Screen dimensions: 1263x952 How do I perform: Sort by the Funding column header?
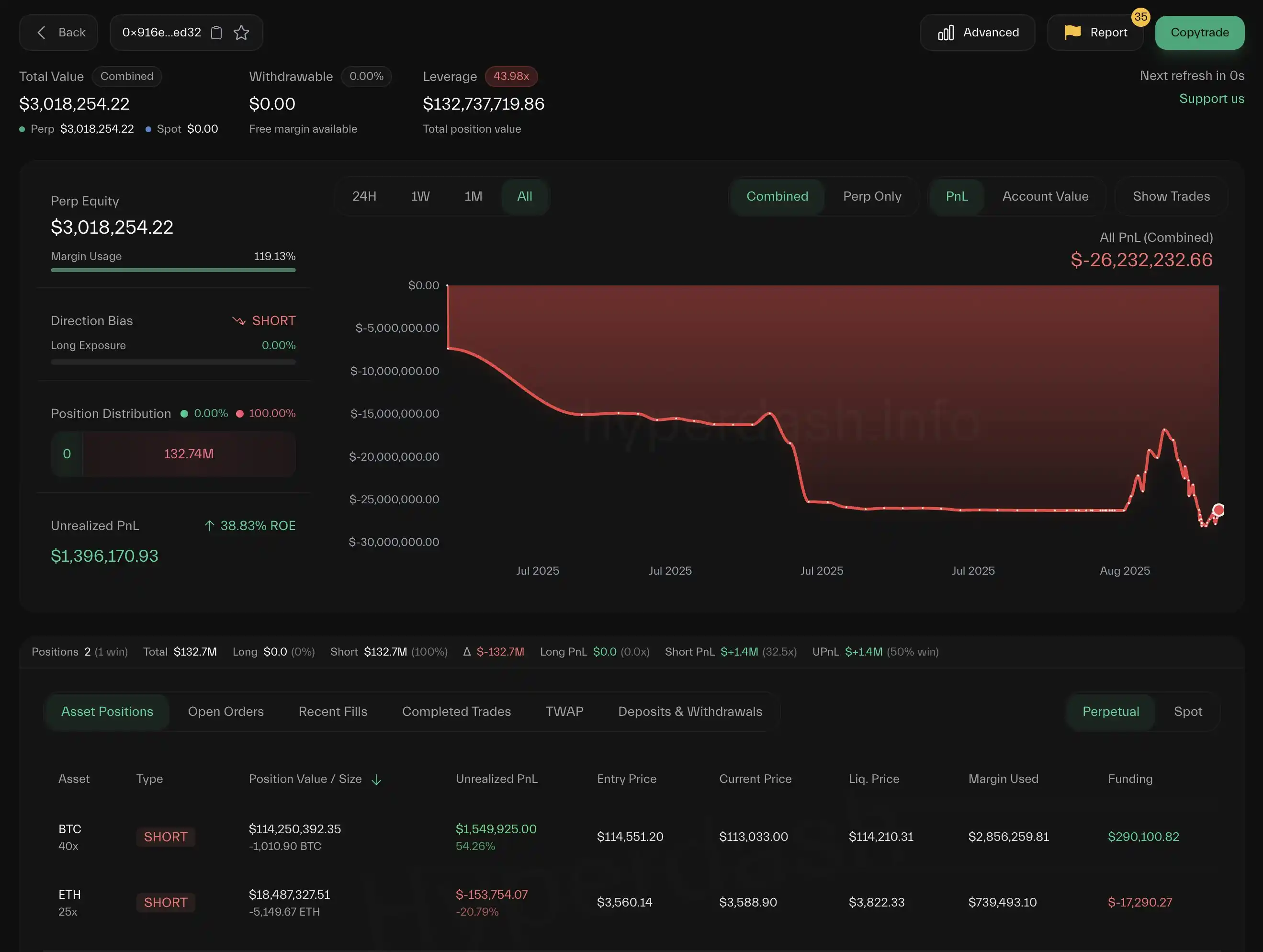coord(1130,779)
